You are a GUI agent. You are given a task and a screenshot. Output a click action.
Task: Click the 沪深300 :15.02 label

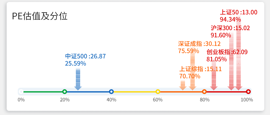[230, 28]
